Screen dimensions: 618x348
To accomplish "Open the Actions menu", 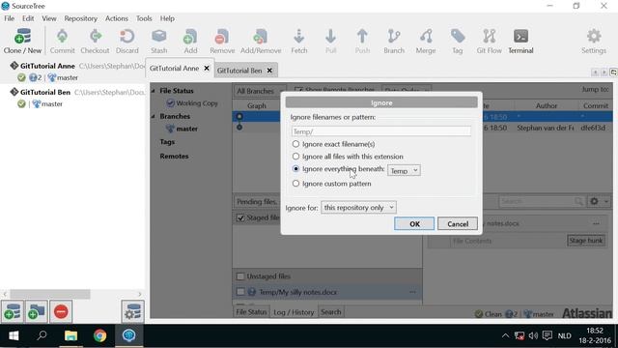I will (x=117, y=18).
